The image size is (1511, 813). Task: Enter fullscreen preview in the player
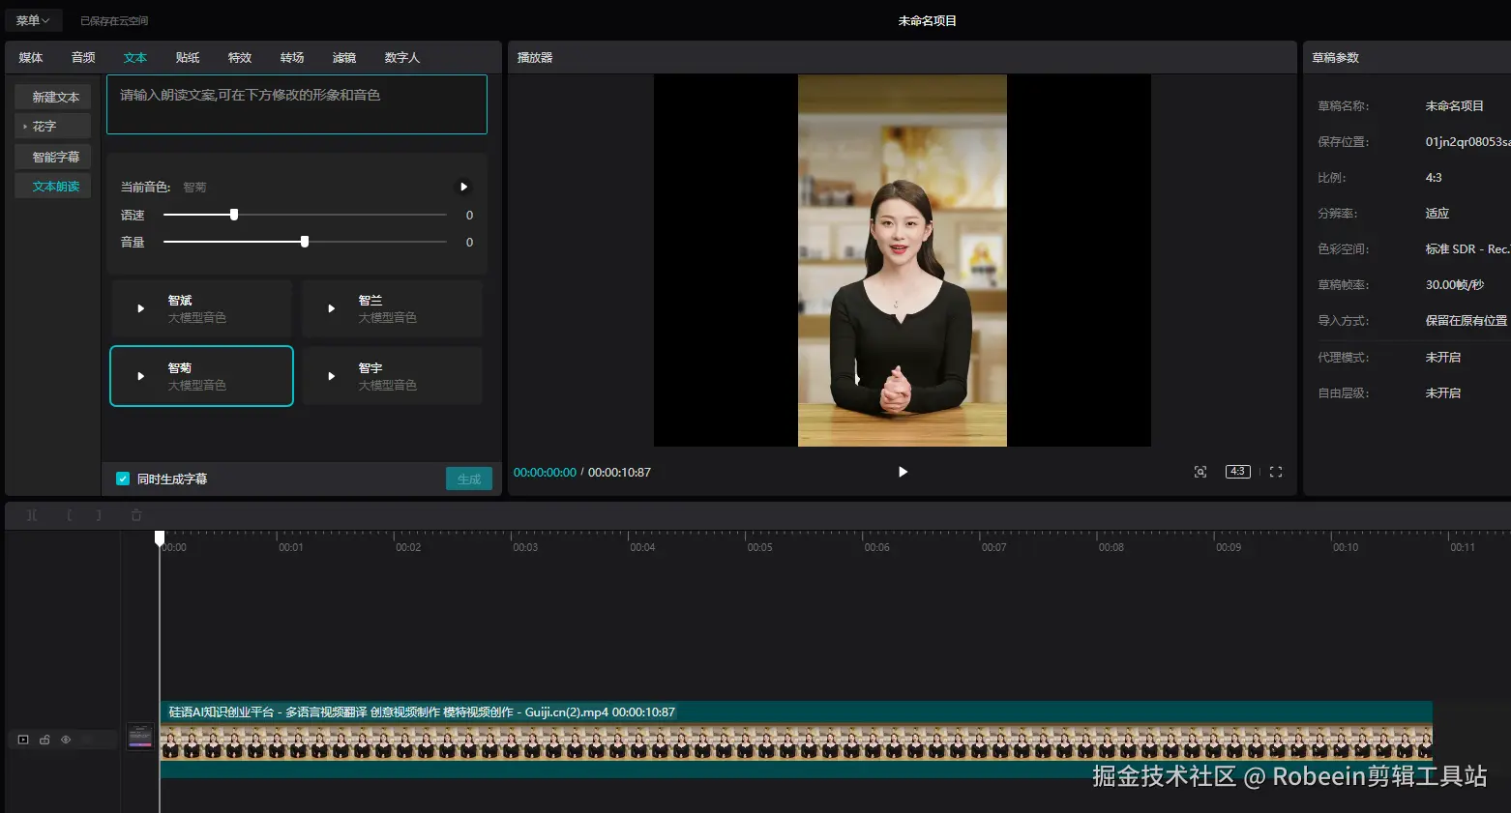[x=1276, y=472]
